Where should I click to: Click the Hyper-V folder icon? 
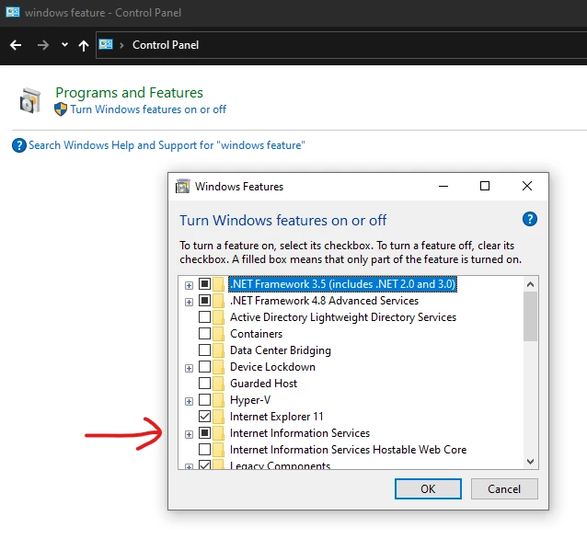point(219,400)
